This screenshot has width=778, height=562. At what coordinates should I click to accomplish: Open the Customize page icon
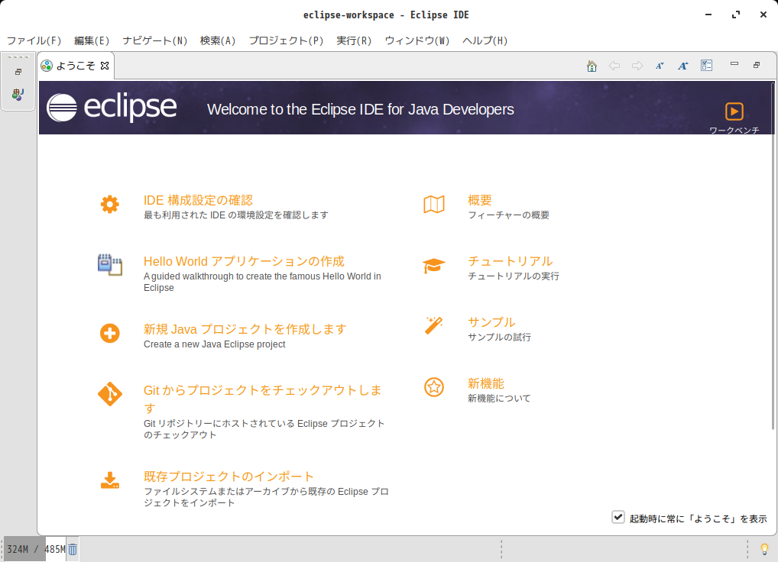coord(707,66)
